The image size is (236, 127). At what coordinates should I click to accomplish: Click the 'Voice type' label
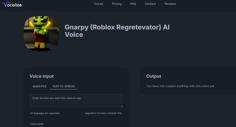coord(37,124)
